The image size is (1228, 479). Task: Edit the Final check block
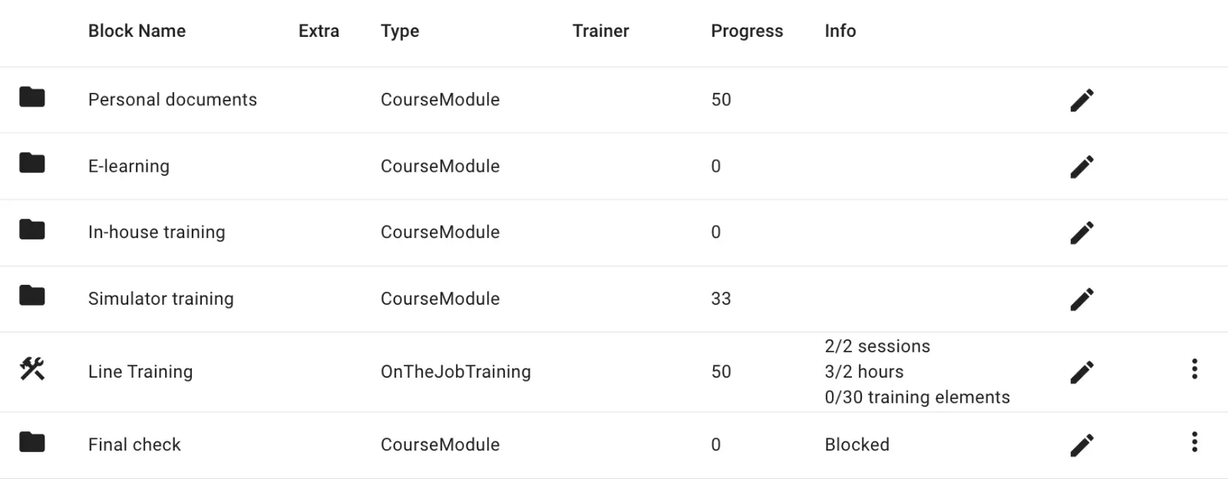1081,445
